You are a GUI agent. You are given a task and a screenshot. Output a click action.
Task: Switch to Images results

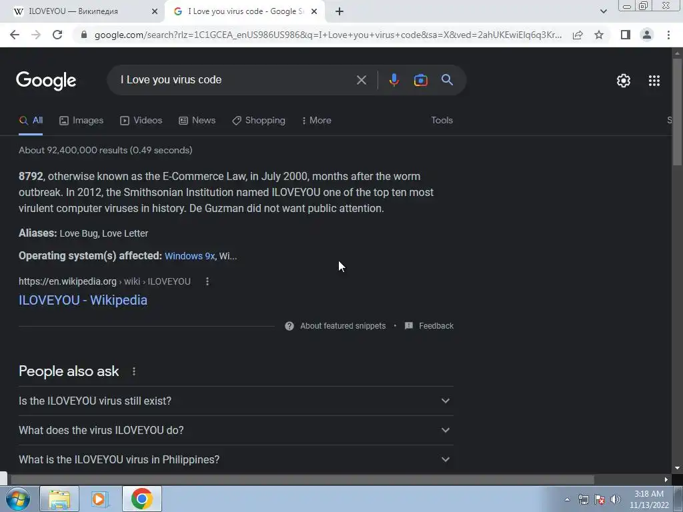point(81,121)
